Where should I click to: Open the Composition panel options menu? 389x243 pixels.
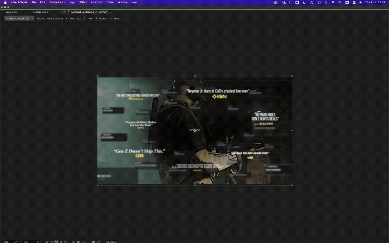[x=111, y=12]
